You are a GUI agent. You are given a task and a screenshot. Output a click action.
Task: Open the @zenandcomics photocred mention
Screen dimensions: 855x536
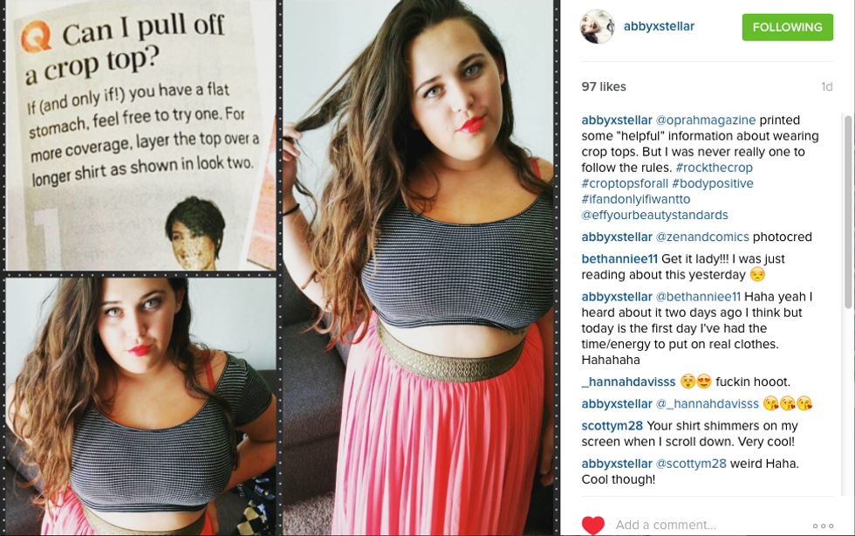[x=702, y=237]
